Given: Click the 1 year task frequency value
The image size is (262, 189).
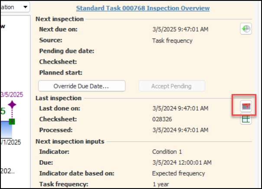Looking at the screenshot, I should (160, 184).
